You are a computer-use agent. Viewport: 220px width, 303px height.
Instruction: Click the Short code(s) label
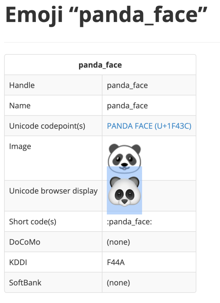(33, 221)
